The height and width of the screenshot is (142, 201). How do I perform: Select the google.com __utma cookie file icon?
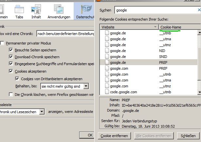[107, 80]
